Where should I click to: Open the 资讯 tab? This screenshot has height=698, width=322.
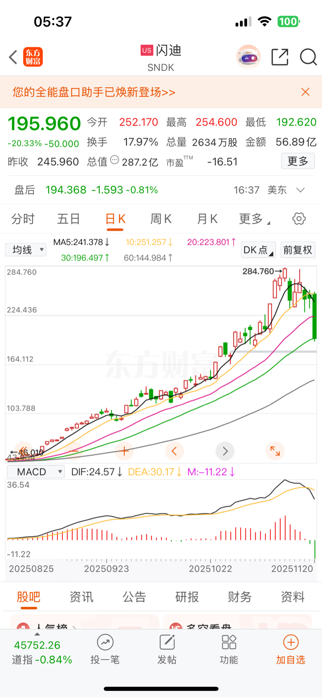tap(81, 597)
